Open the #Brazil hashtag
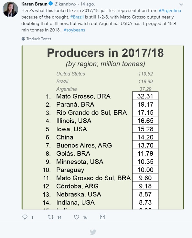Screen dimensions: 192x238 tap(77, 17)
